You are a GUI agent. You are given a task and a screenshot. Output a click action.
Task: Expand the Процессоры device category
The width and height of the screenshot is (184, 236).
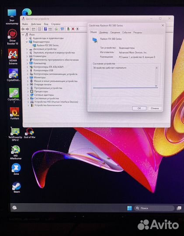(28, 91)
